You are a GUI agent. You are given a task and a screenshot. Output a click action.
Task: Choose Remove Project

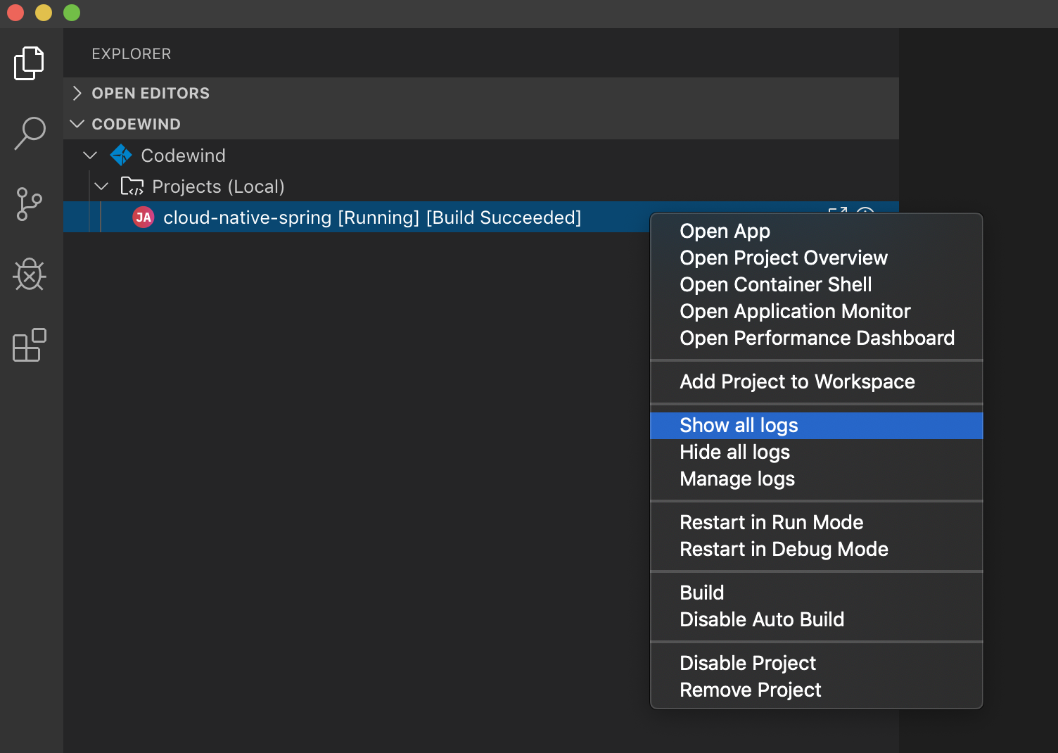point(816,690)
